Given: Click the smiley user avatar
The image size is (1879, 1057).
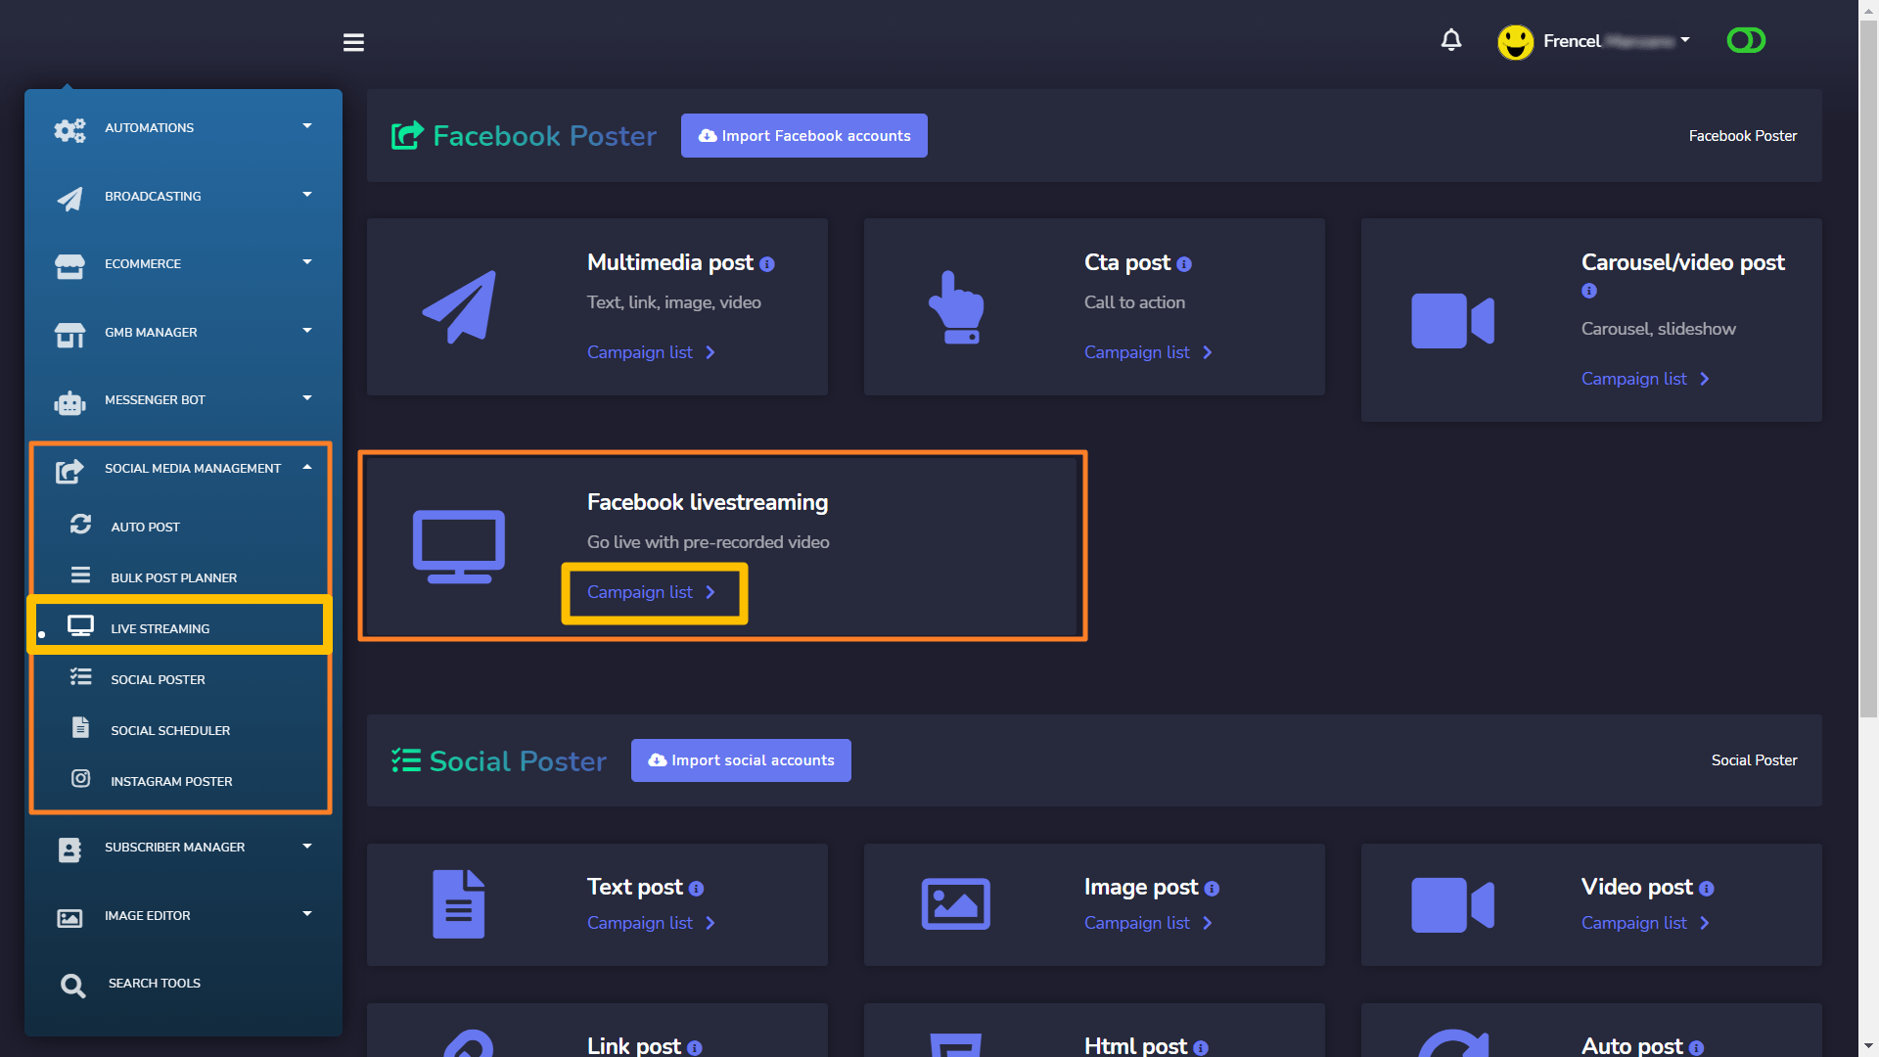Looking at the screenshot, I should click(1515, 42).
